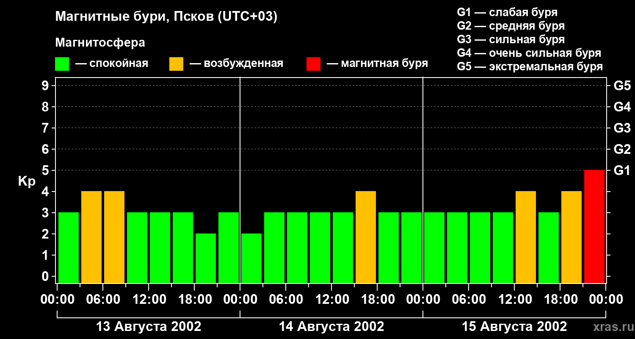Click the '— магнитная буря' legend label

pyautogui.click(x=377, y=64)
